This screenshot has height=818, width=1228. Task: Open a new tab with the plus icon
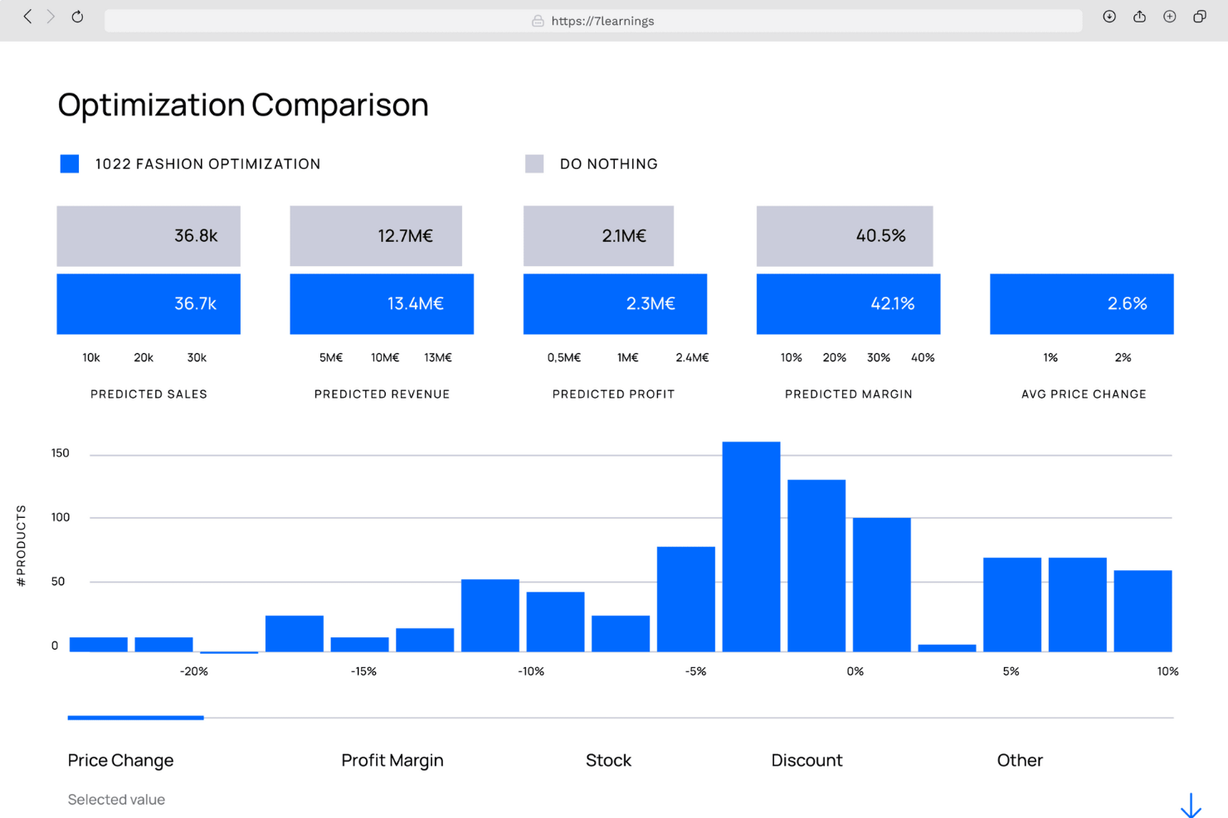[1169, 17]
